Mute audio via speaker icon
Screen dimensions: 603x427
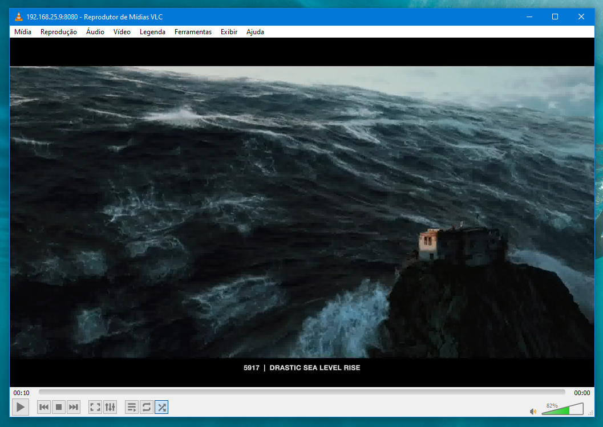tap(533, 411)
